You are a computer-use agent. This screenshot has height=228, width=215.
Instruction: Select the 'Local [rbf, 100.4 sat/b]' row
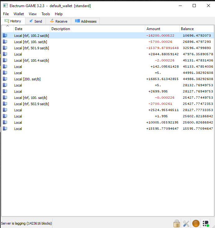click(108, 60)
